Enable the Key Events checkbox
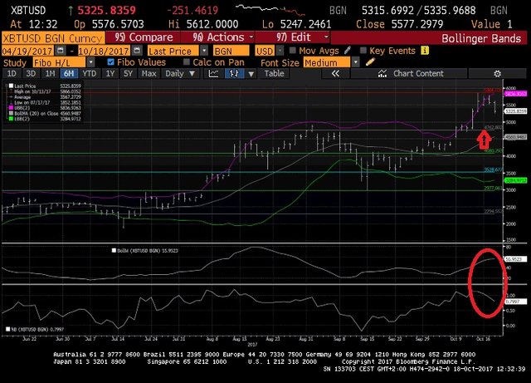 coord(363,51)
